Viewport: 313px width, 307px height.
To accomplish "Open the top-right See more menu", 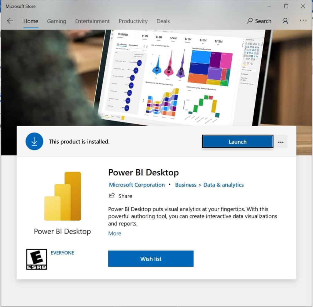I will coord(303,20).
